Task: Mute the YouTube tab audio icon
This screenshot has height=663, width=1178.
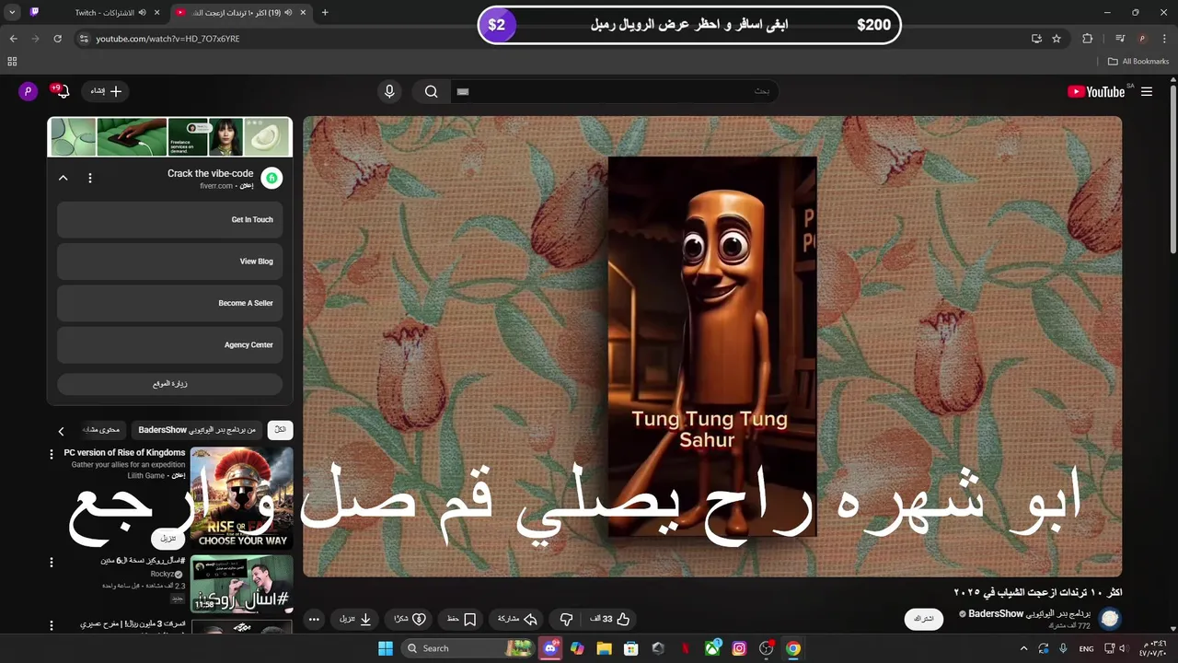Action: pos(288,13)
